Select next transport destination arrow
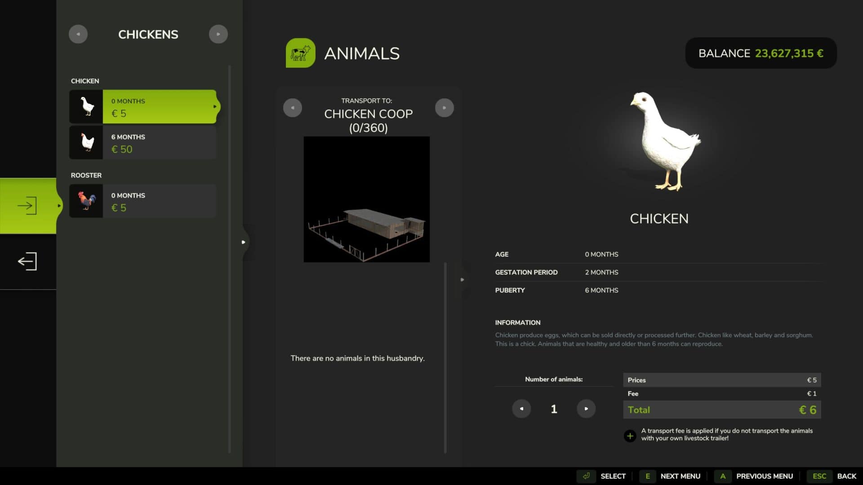Viewport: 863px width, 485px height. pos(445,108)
